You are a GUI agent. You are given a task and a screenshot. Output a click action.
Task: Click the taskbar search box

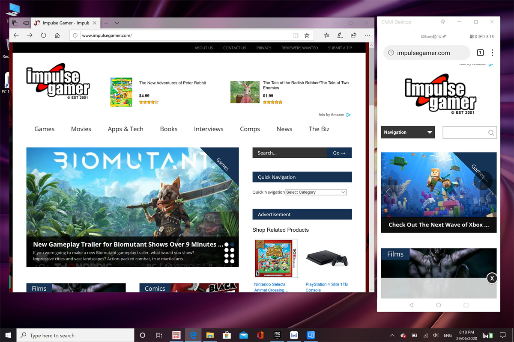pos(76,335)
